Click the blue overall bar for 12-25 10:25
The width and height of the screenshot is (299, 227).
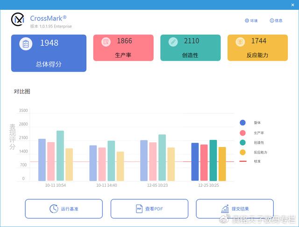tap(195, 162)
